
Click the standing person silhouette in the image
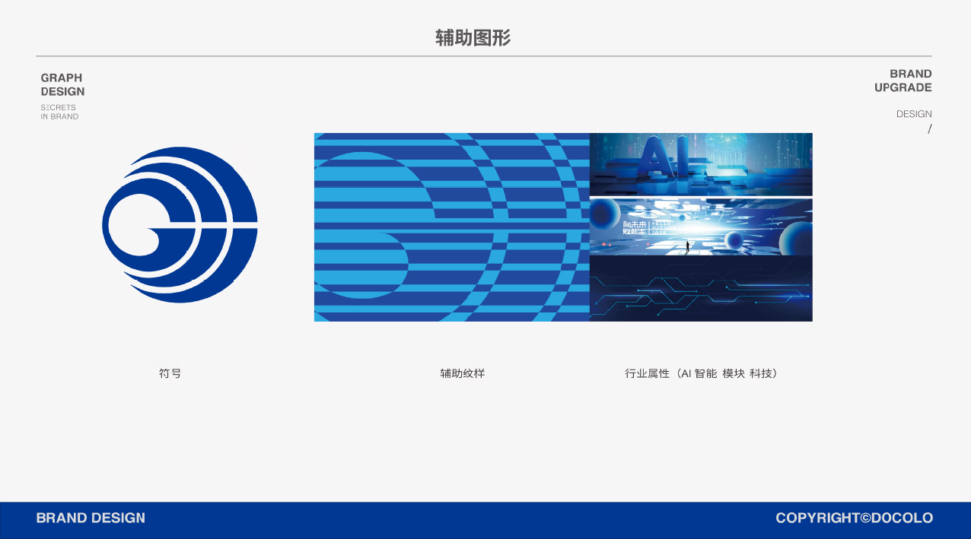click(x=688, y=247)
